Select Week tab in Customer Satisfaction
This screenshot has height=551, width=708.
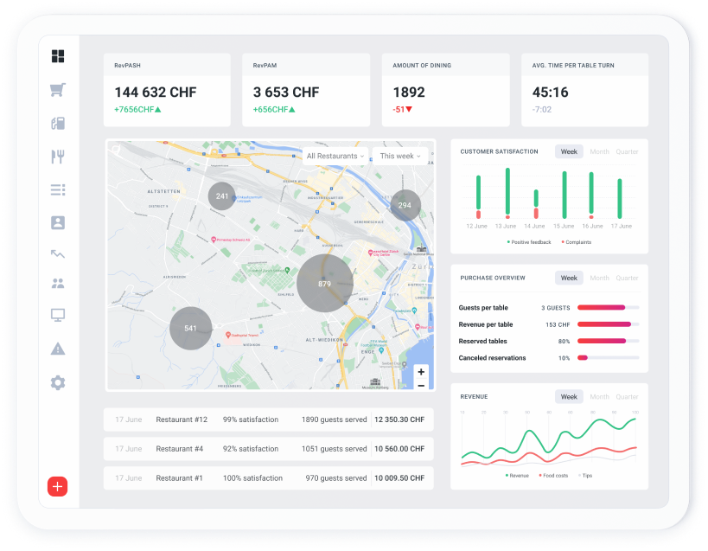point(569,151)
